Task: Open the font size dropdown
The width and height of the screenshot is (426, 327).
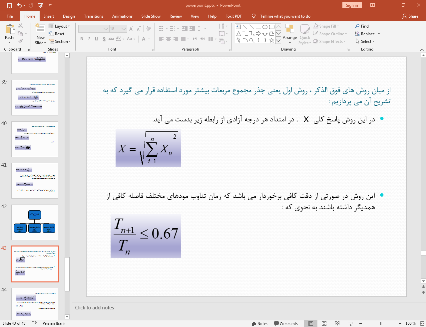Action: click(124, 29)
